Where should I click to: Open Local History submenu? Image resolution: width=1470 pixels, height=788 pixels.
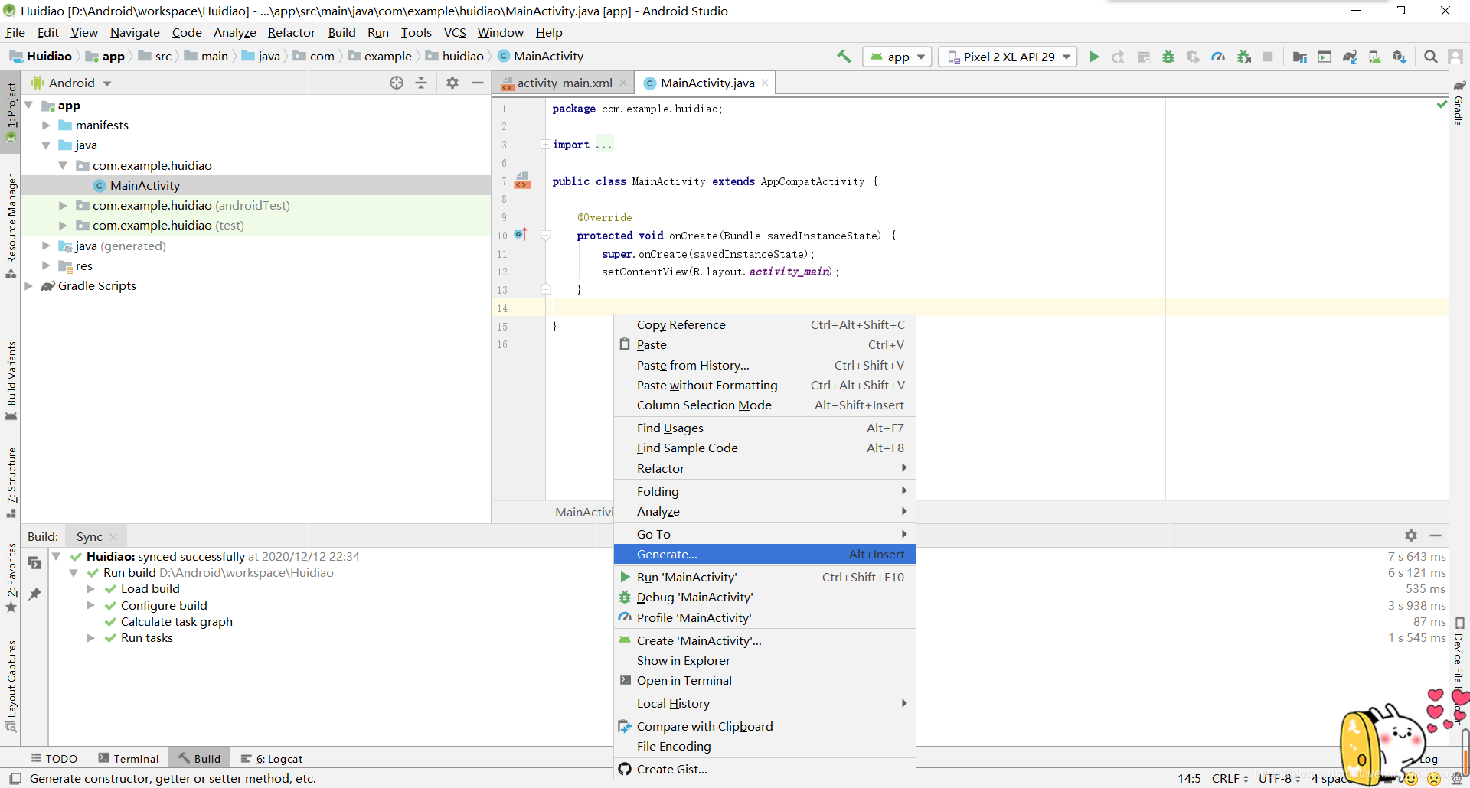(765, 703)
